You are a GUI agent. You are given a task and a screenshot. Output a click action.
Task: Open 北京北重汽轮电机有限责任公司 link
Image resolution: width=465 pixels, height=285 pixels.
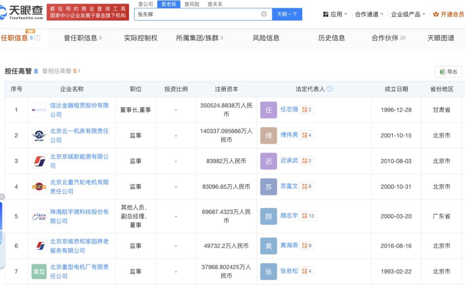[x=79, y=187]
